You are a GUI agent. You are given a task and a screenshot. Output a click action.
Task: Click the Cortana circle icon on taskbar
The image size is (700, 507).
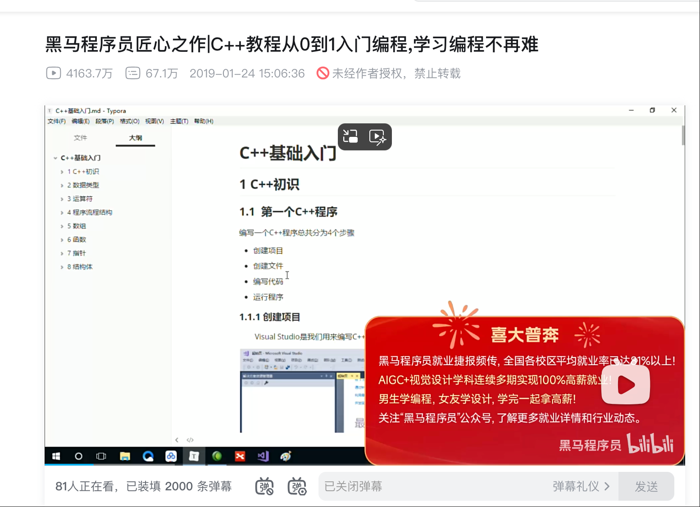point(78,456)
